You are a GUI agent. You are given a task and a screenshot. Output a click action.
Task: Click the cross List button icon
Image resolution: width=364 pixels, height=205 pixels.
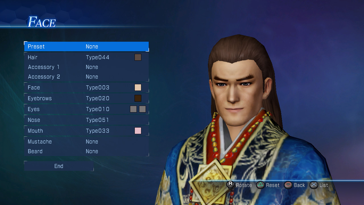click(314, 185)
